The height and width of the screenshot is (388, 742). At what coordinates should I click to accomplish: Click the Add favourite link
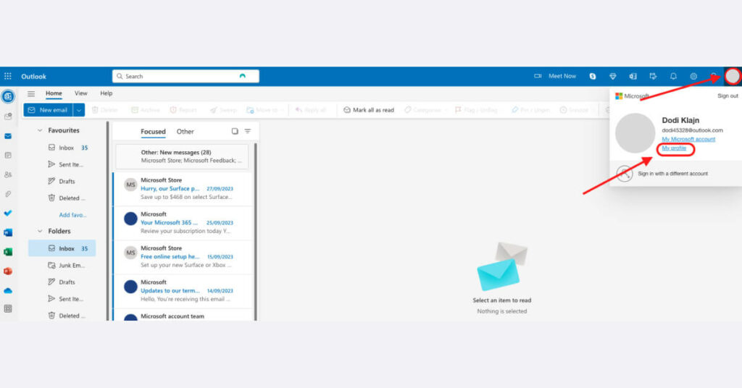click(x=72, y=214)
